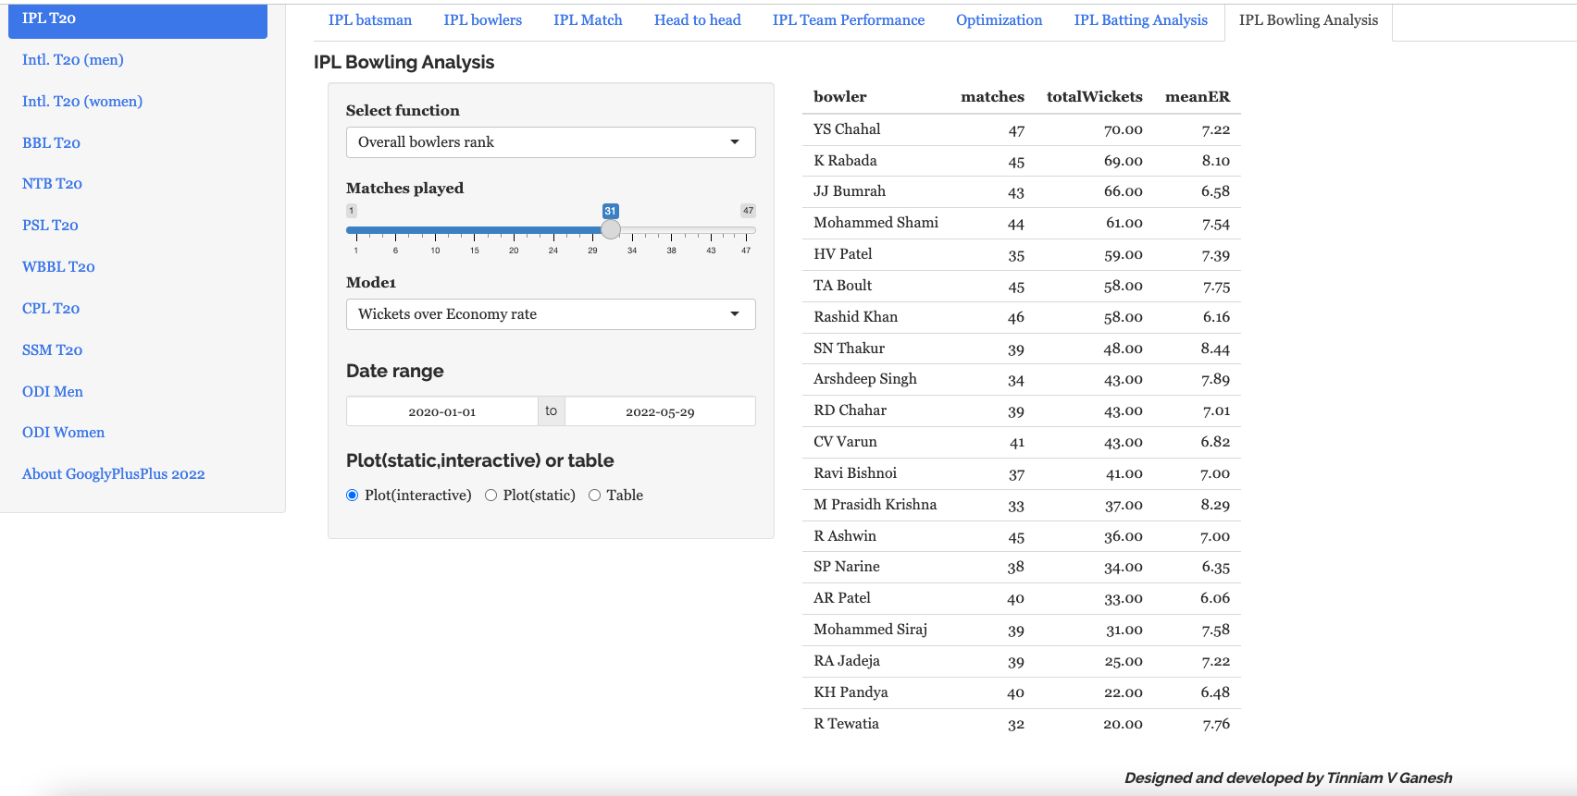This screenshot has width=1577, height=796.
Task: Click the Matches played slider handle
Action: tap(611, 230)
